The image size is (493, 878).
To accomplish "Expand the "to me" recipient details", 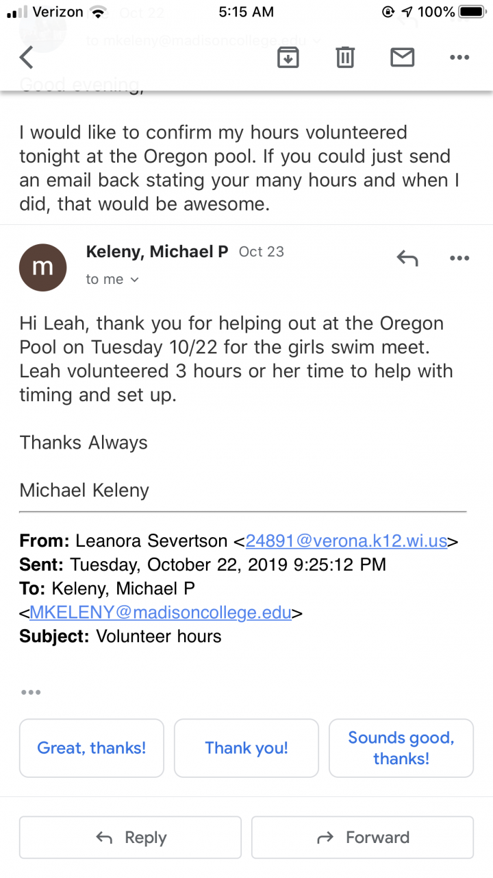I will 112,279.
